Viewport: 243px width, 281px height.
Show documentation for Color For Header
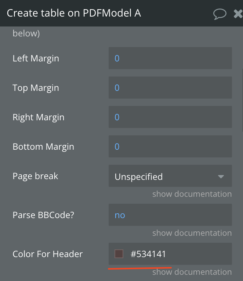click(x=192, y=272)
